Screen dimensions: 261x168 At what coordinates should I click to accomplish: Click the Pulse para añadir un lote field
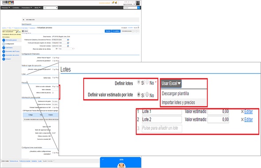click(x=162, y=128)
